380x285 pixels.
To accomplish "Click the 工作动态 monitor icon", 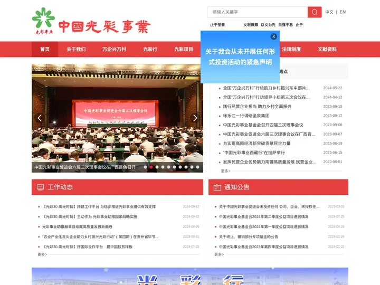I will tap(40, 187).
